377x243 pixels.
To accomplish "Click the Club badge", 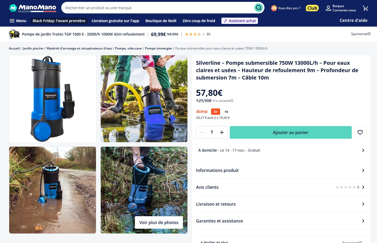I will click(312, 8).
